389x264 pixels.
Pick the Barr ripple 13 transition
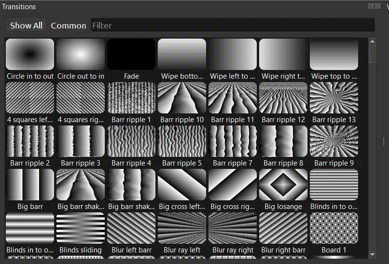click(334, 98)
